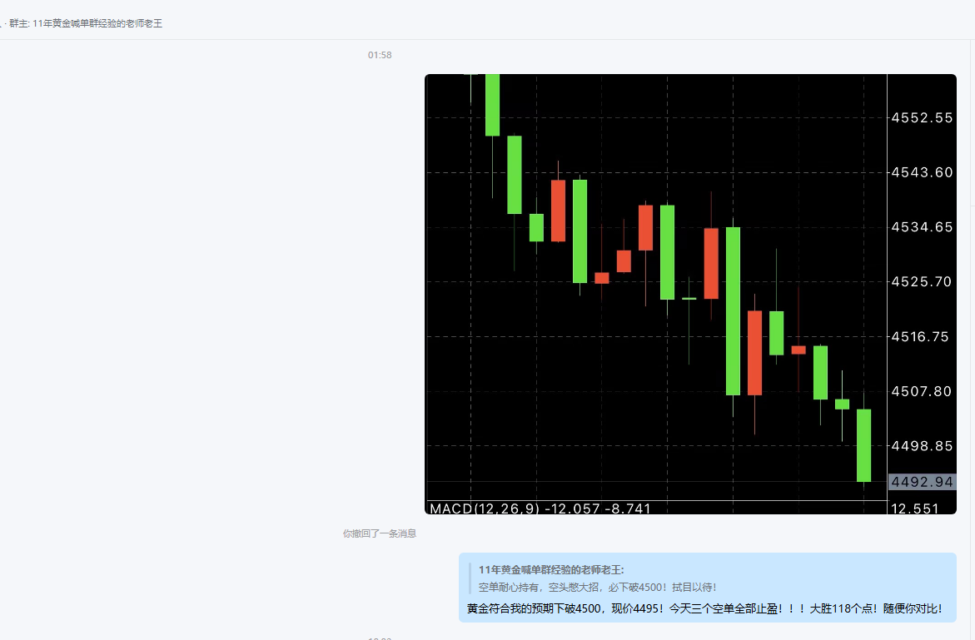
Task: Click the 4507.80 price axis label
Action: (x=922, y=391)
